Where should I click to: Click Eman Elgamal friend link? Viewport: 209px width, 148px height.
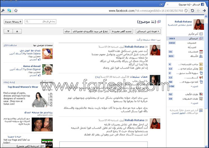tap(34, 69)
